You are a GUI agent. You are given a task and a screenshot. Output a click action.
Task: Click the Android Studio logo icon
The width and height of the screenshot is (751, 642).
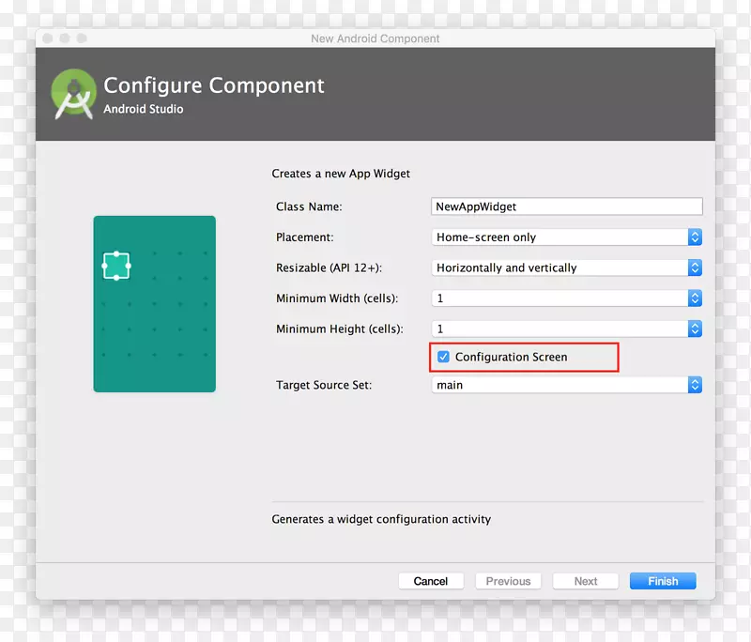point(73,95)
